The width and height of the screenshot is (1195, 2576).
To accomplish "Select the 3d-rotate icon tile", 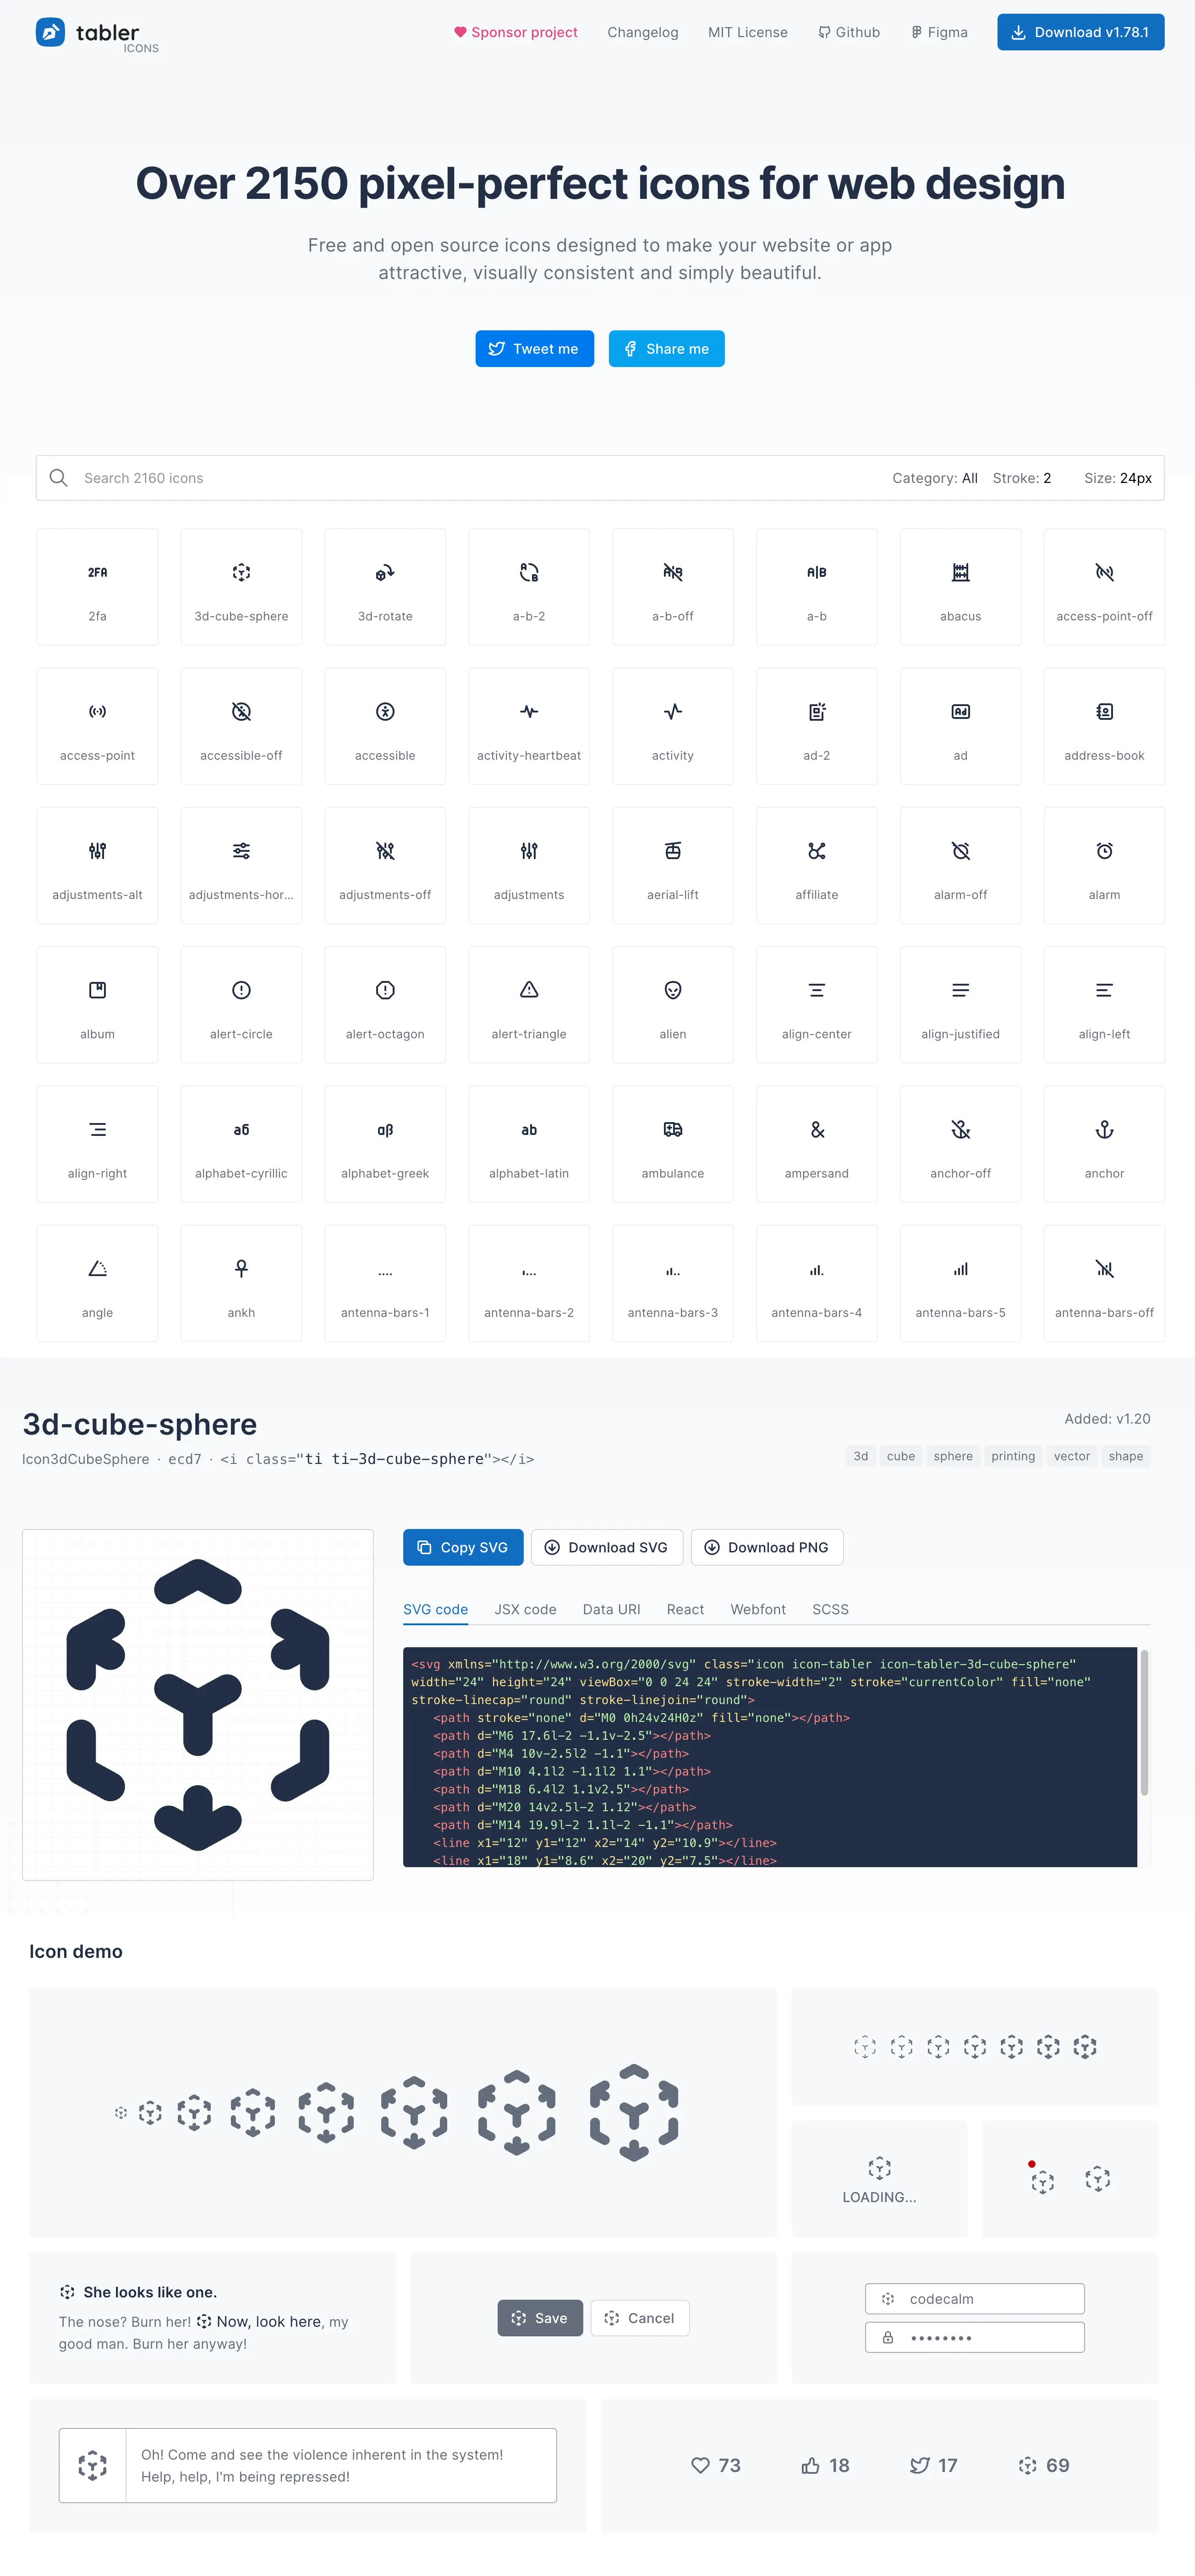I will (385, 586).
